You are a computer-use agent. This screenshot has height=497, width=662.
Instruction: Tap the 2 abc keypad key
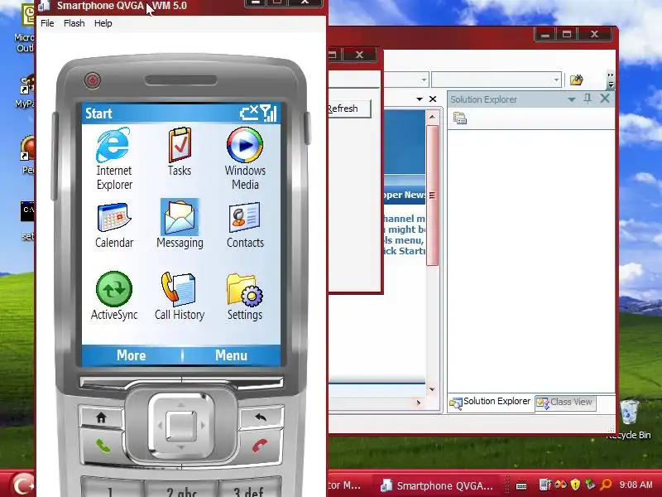click(181, 488)
